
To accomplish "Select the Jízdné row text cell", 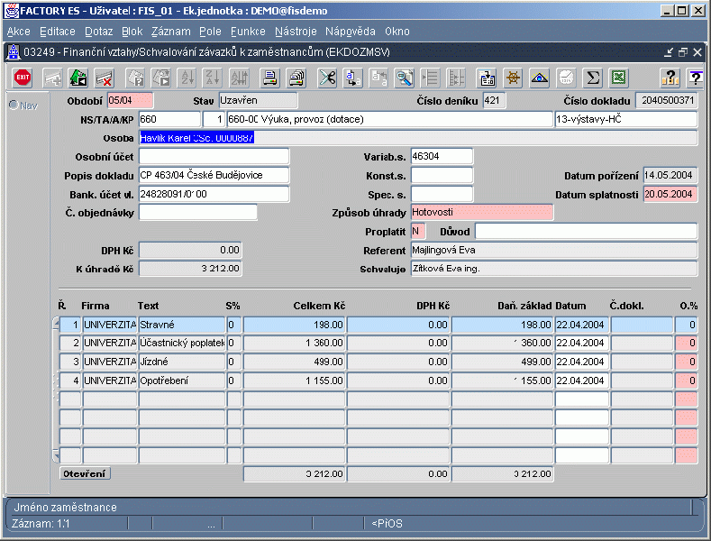I will click(182, 362).
